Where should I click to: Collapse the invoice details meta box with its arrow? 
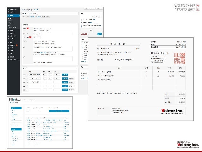point(77,25)
